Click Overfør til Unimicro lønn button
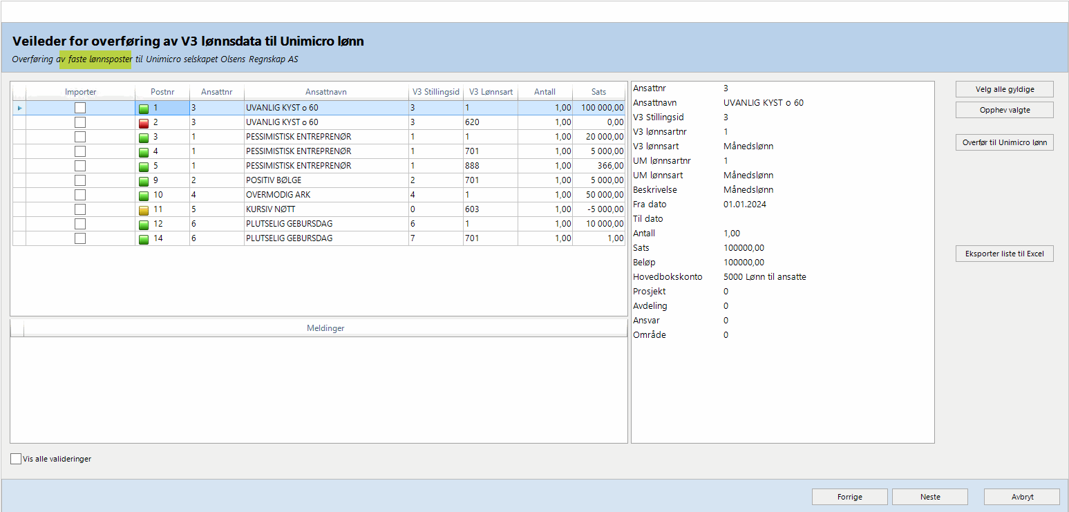Screen dimensions: 1069x512 point(1004,143)
